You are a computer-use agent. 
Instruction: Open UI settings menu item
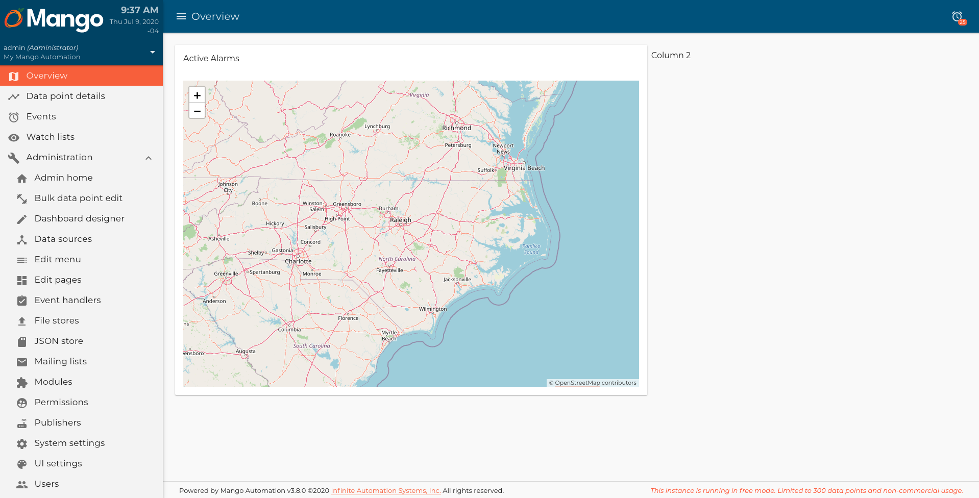[81, 463]
